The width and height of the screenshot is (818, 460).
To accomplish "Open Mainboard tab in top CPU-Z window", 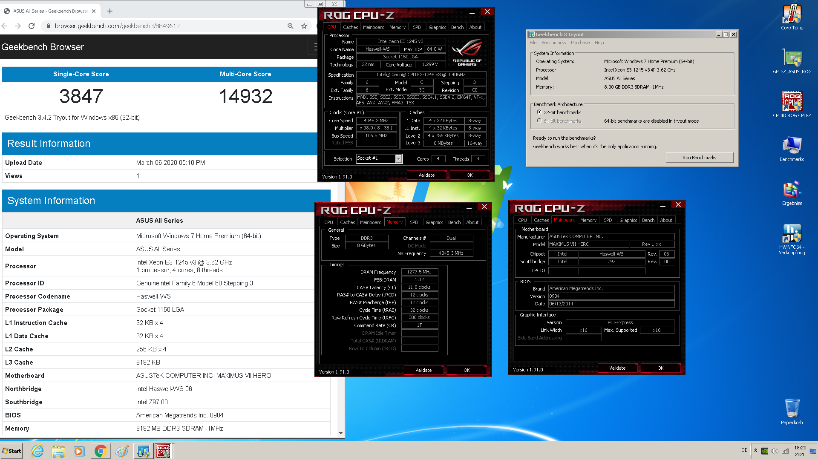I will (374, 27).
